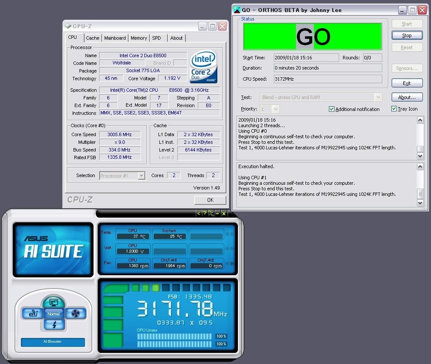The image size is (431, 364).
Task: Click Multiplier value 'x 9.0'
Action: 120,142
